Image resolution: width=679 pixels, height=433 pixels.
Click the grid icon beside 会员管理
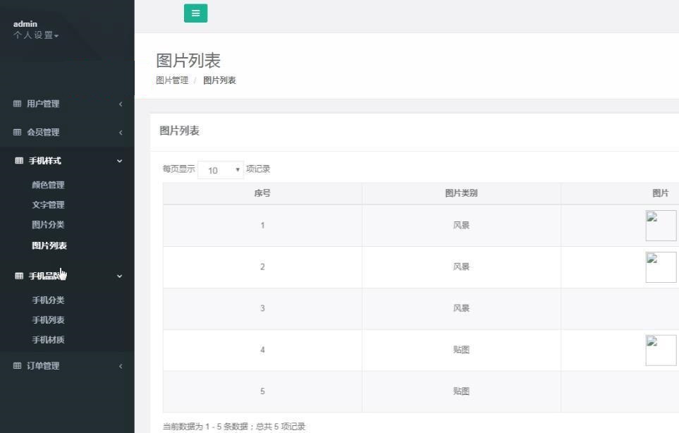click(18, 133)
